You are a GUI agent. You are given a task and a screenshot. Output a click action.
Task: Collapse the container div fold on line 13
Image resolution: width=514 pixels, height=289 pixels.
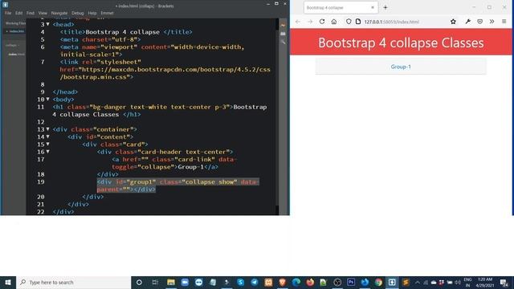(x=48, y=129)
